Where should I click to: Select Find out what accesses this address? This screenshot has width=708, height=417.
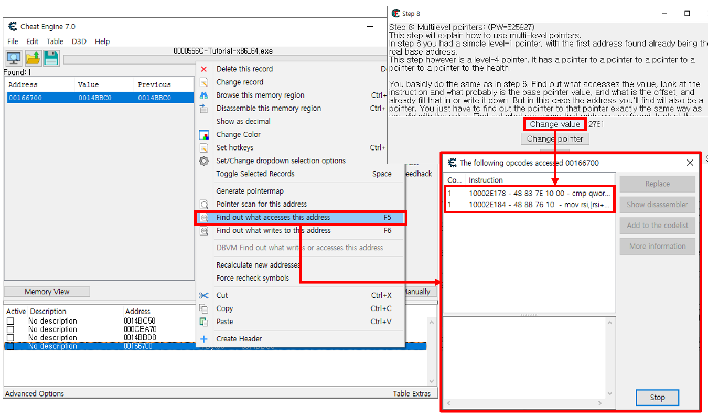point(301,217)
